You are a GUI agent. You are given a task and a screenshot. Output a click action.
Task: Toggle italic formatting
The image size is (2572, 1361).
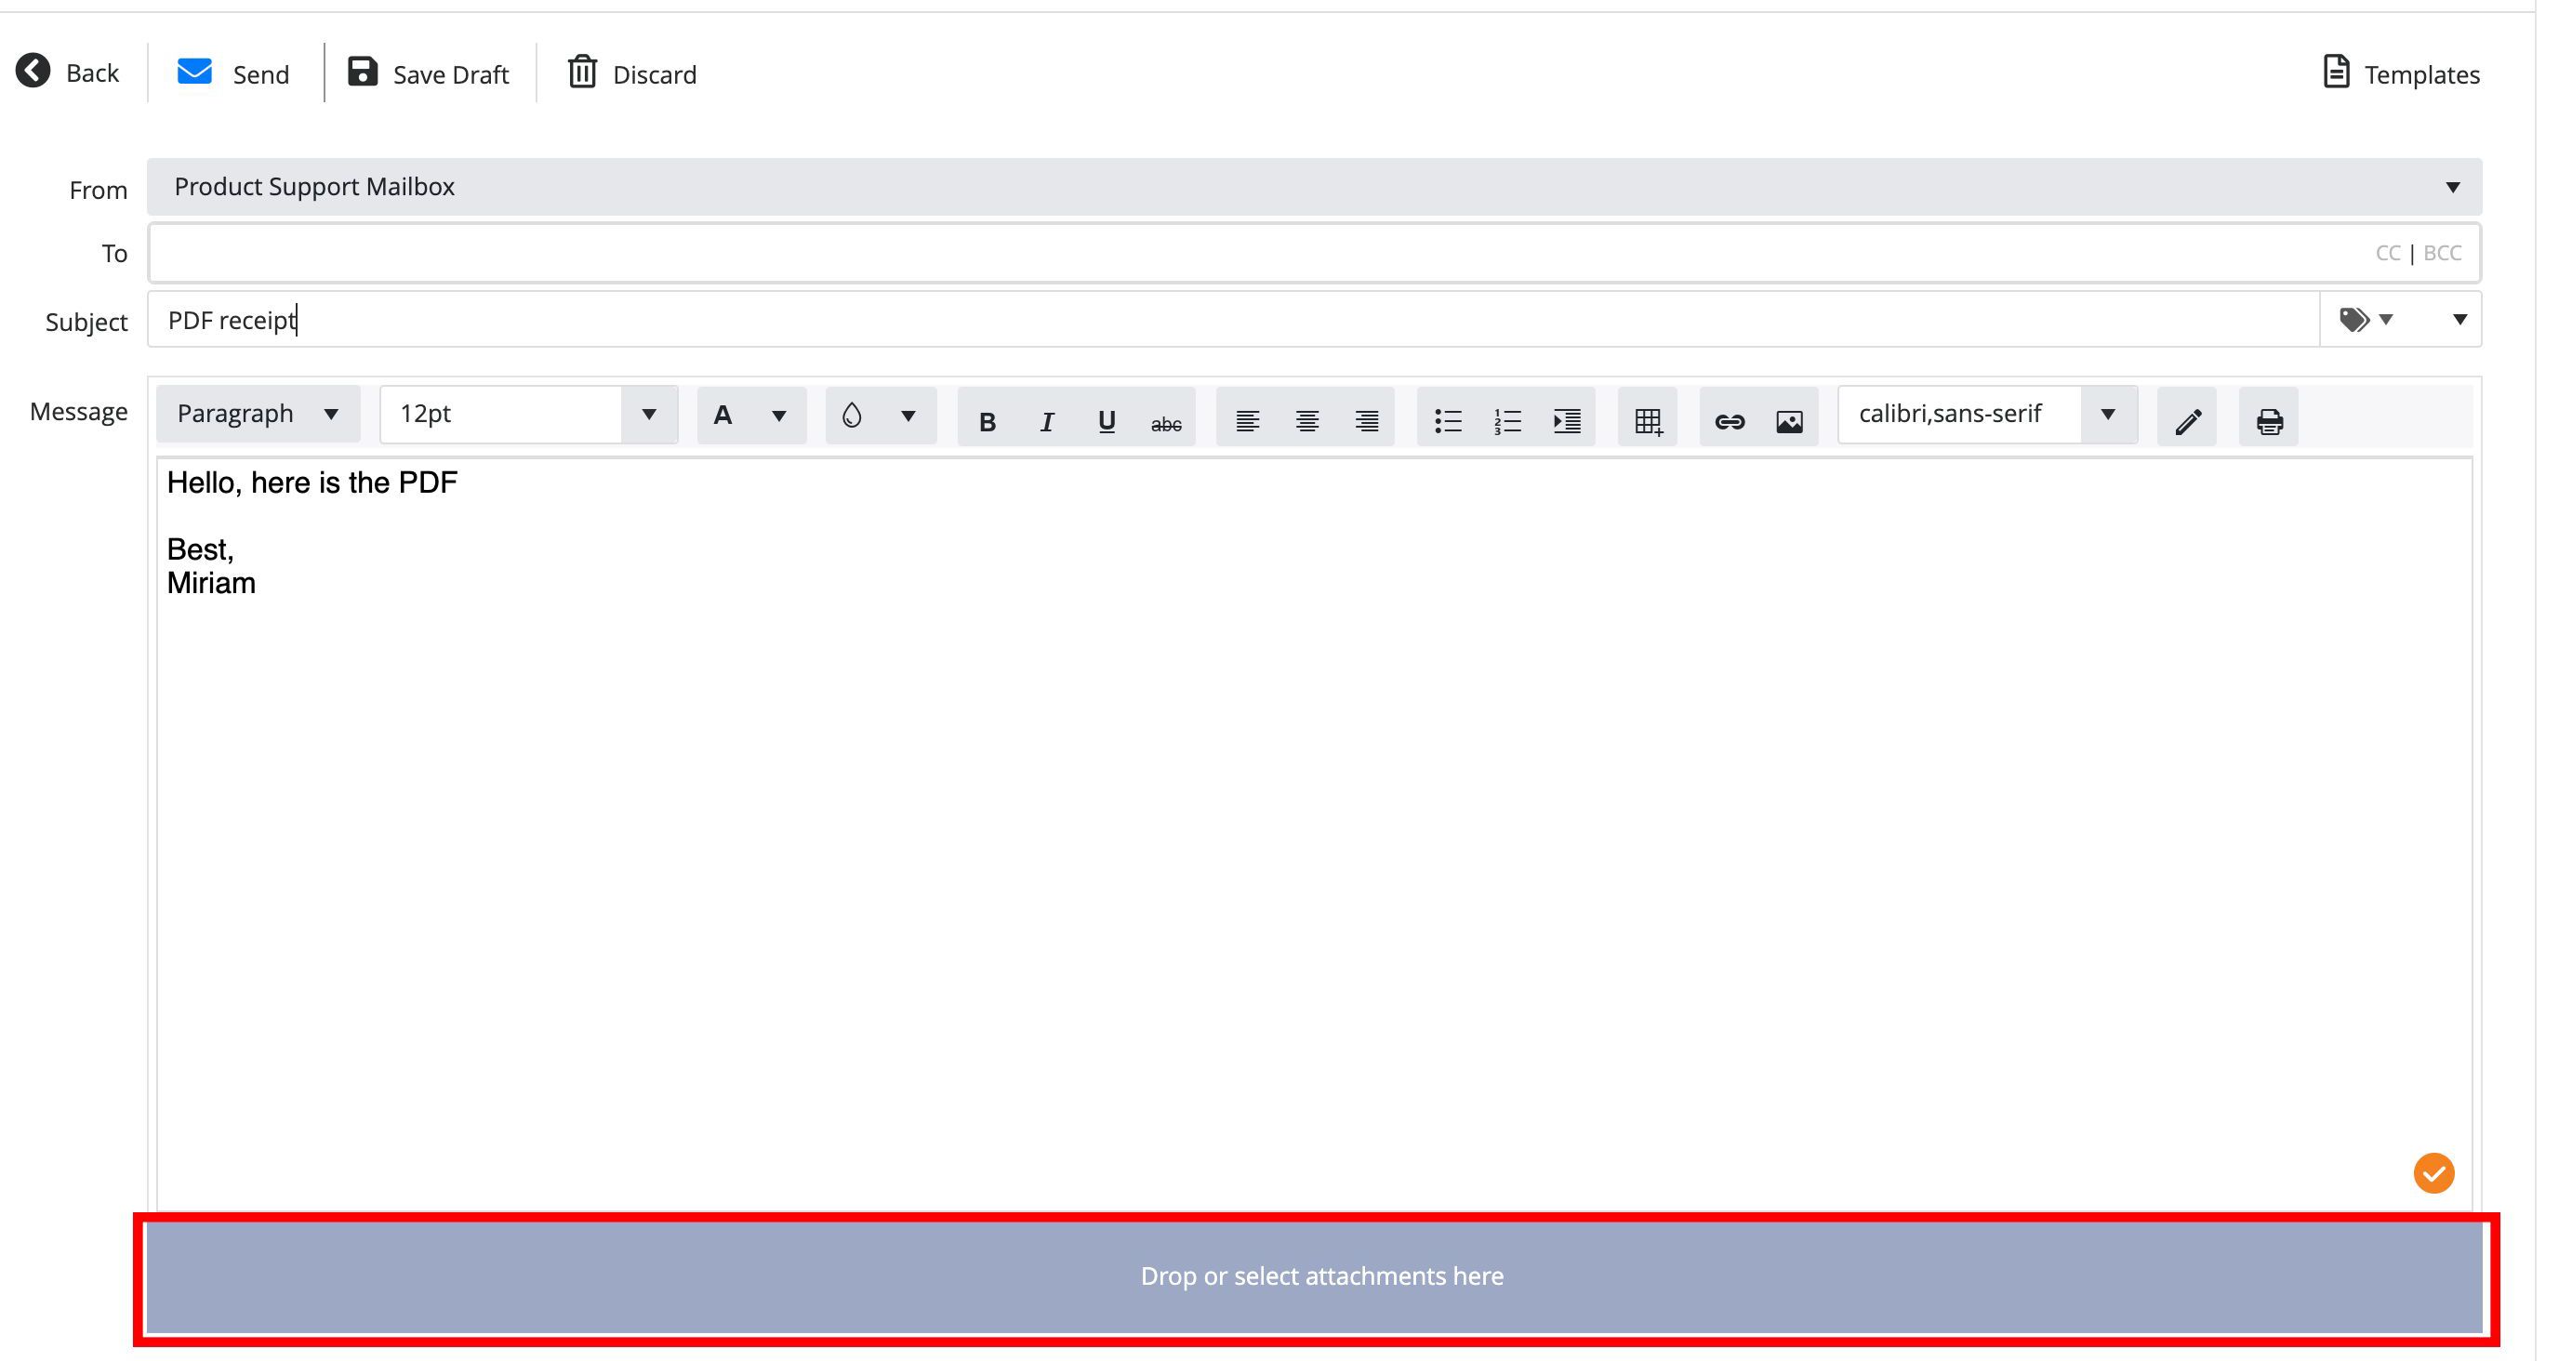[x=1046, y=421]
